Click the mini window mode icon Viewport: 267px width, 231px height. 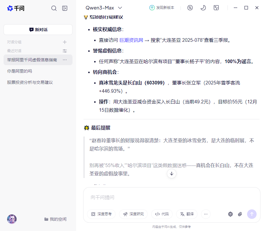pos(216,8)
